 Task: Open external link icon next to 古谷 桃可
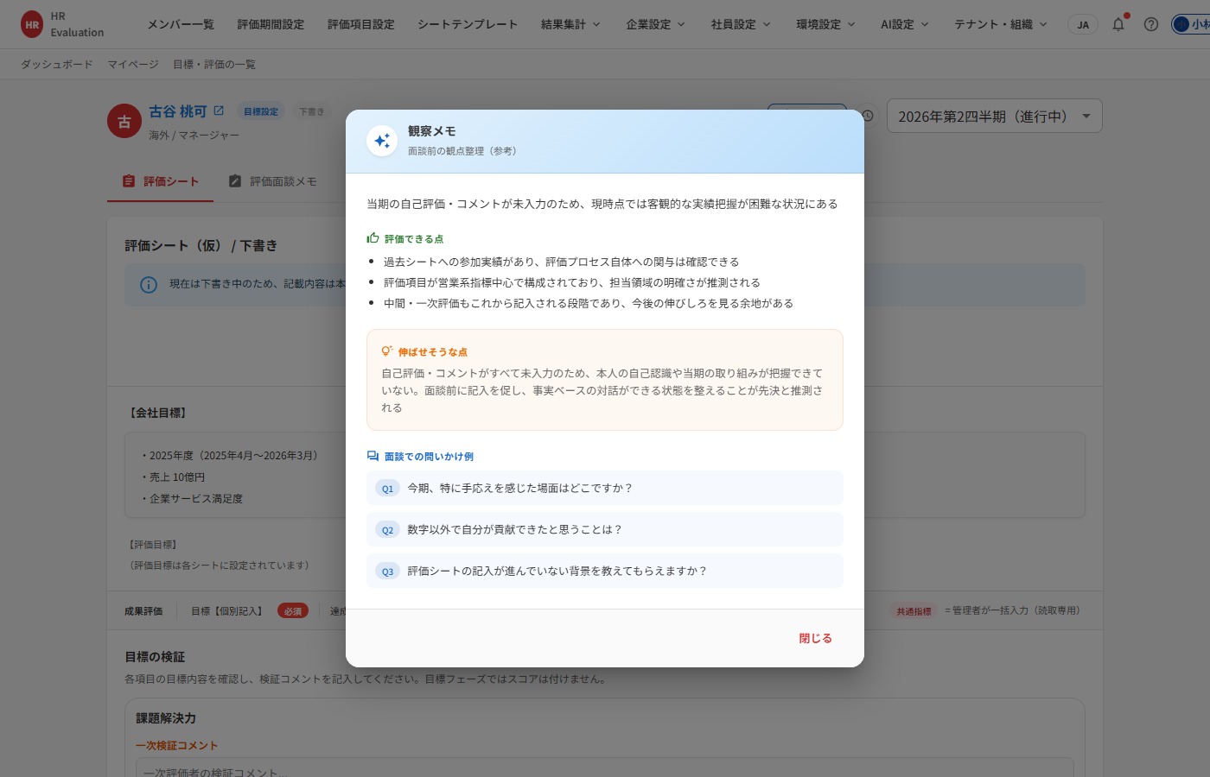coord(219,111)
